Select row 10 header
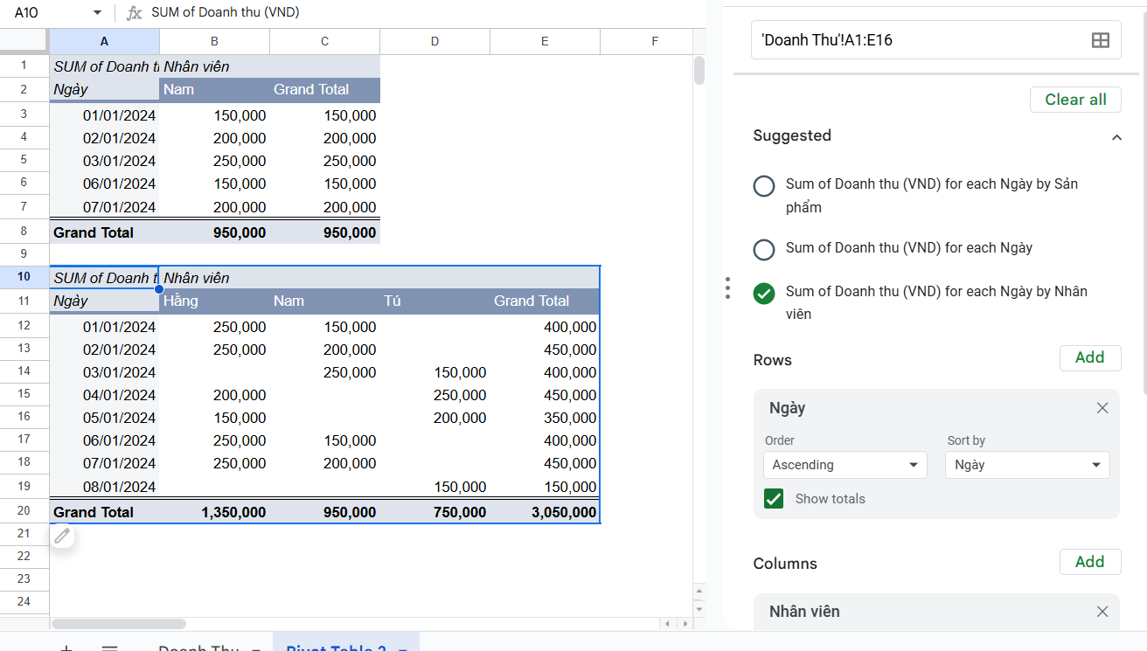 [x=24, y=277]
